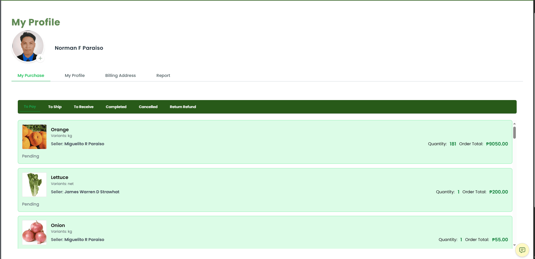
Task: Click the order list scroll up arrow
Action: [514, 123]
